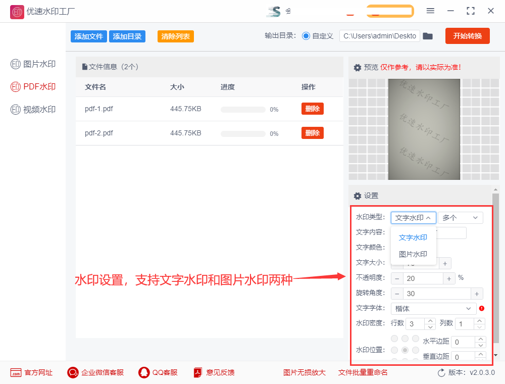This screenshot has width=505, height=384.
Task: Increase 列数 with up arrow
Action: (x=480, y=321)
